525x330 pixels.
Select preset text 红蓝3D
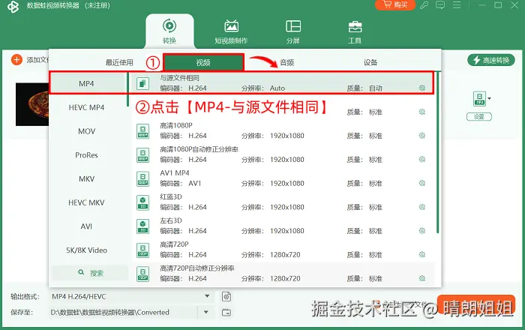click(171, 196)
